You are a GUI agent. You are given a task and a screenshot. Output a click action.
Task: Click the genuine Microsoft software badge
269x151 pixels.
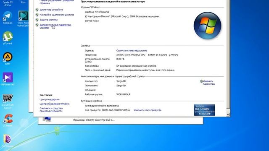204,110
